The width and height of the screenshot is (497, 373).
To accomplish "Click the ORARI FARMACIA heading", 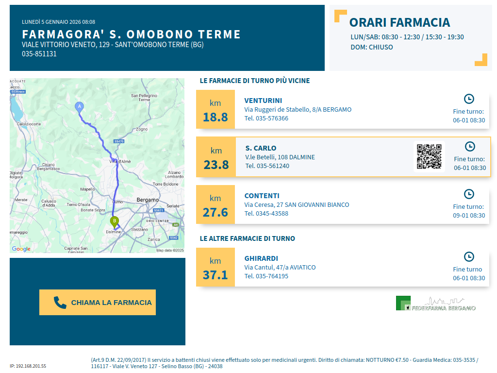I will [399, 22].
